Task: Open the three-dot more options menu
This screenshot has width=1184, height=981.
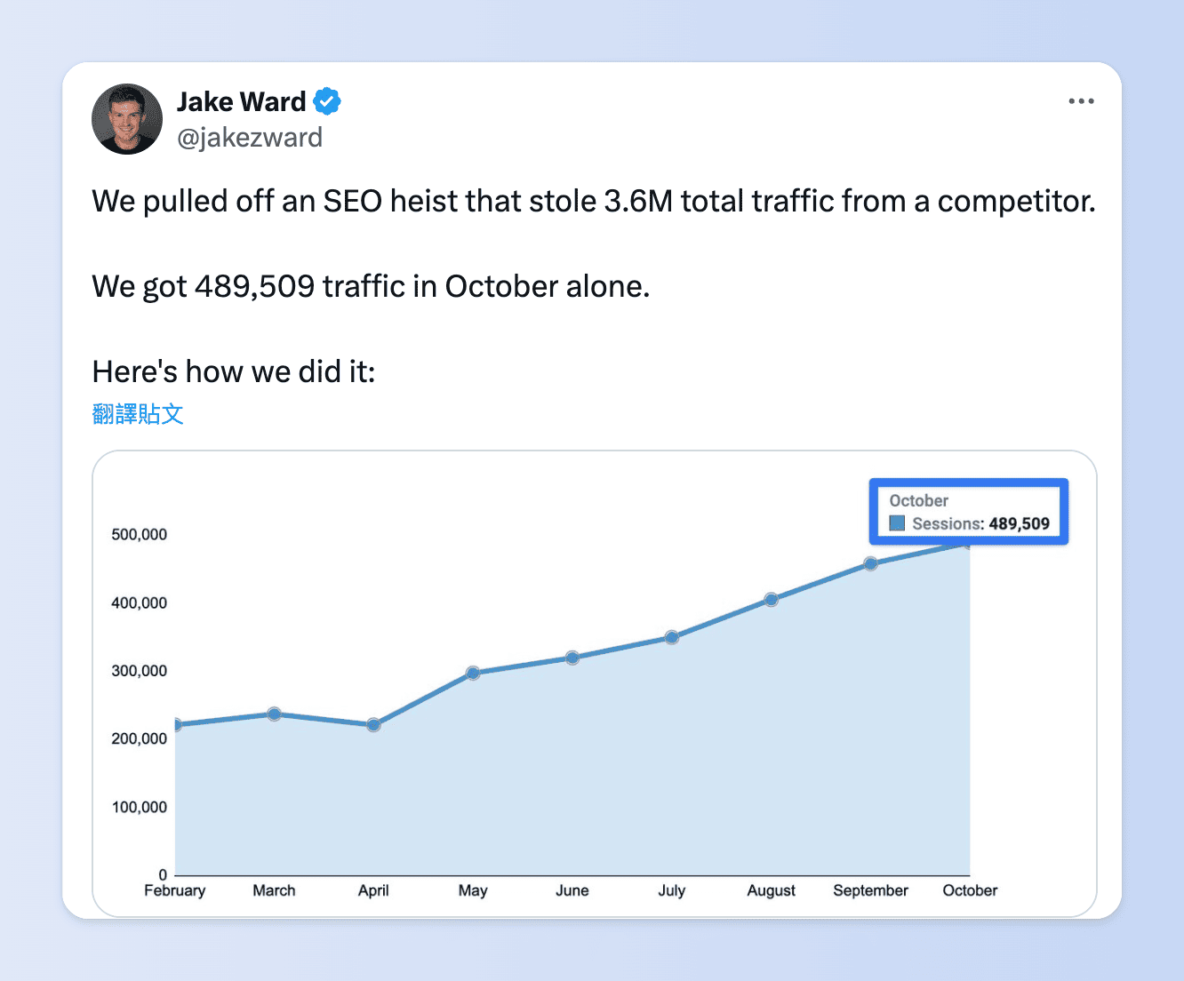Action: click(x=1081, y=101)
